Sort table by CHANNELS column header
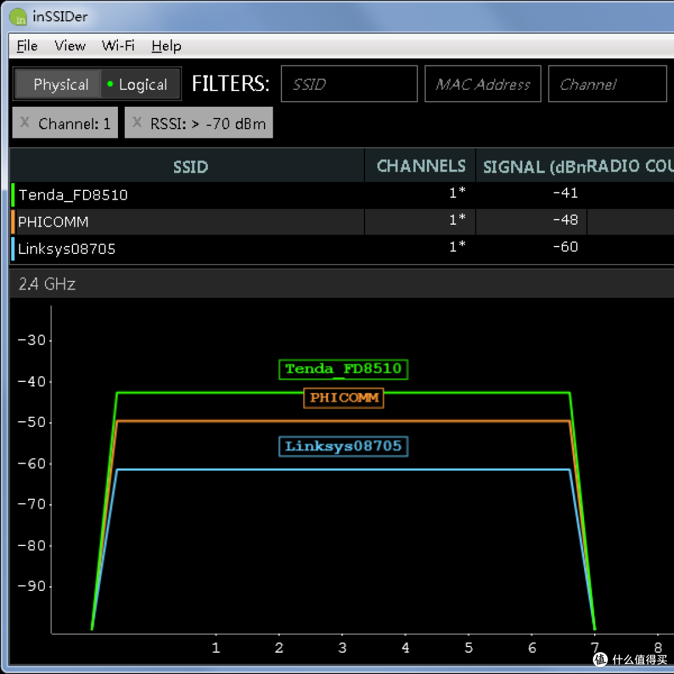The width and height of the screenshot is (674, 674). click(421, 166)
